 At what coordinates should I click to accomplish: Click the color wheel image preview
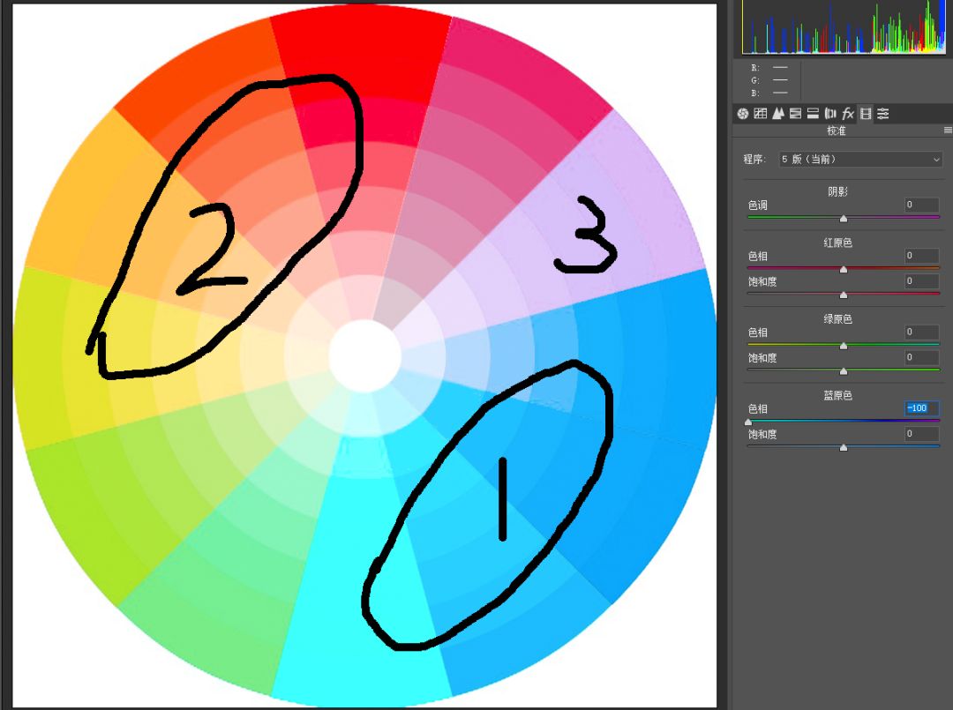point(364,356)
